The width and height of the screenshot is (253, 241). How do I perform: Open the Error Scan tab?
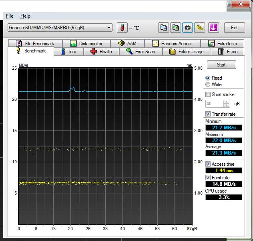point(141,52)
